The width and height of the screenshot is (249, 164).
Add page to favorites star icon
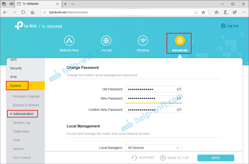(x=203, y=12)
